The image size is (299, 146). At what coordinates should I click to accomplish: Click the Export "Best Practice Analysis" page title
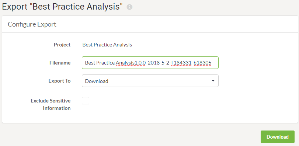[x=62, y=7]
